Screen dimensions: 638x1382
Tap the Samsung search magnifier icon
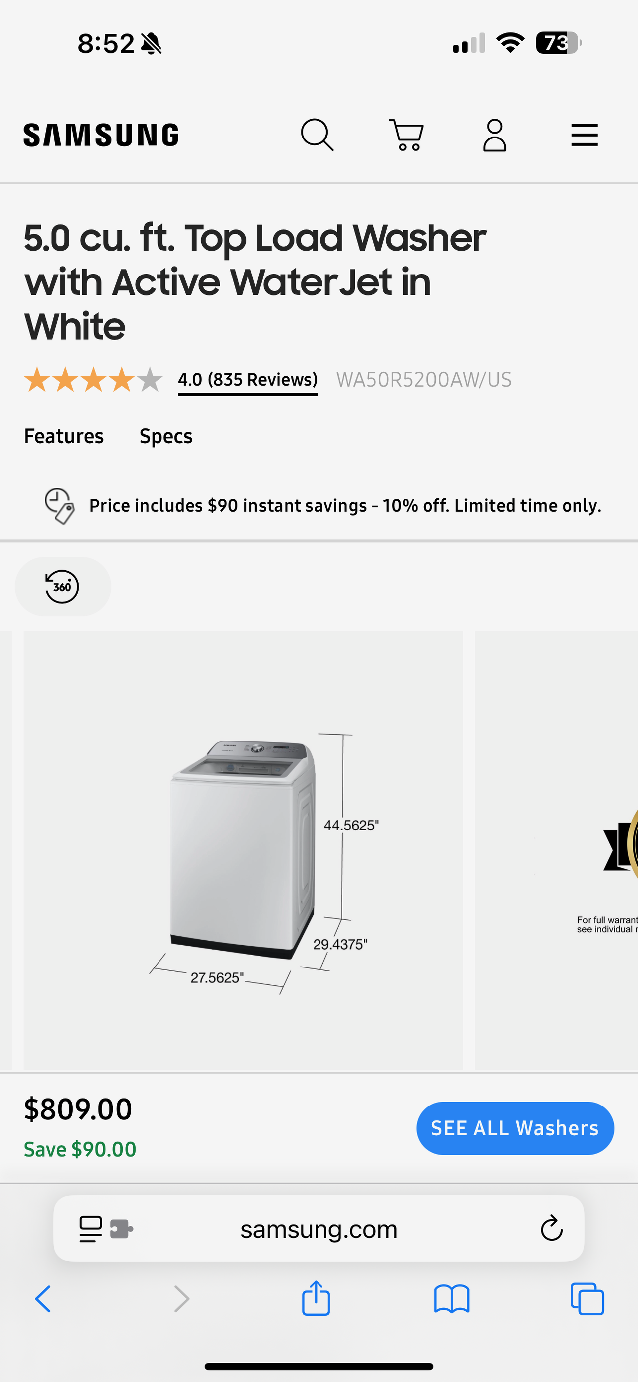tap(317, 135)
